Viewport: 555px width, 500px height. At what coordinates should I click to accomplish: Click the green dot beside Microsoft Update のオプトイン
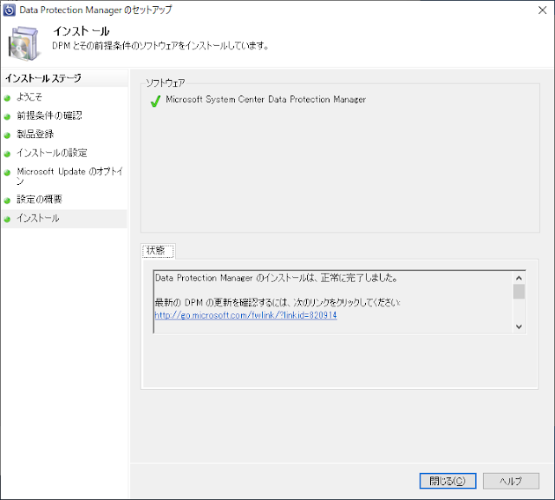point(7,173)
